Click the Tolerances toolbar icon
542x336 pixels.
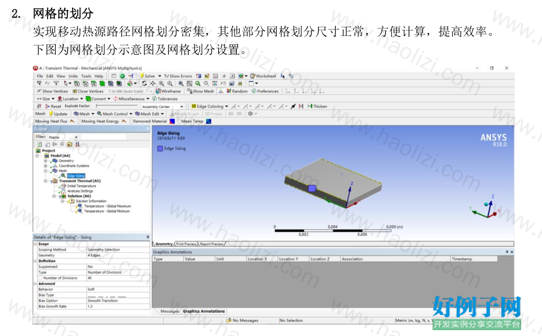click(x=154, y=99)
